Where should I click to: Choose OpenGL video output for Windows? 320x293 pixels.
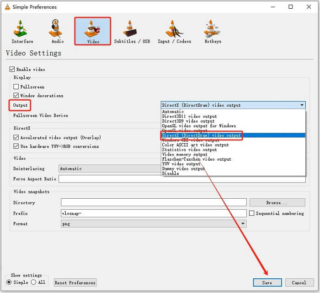coord(233,125)
